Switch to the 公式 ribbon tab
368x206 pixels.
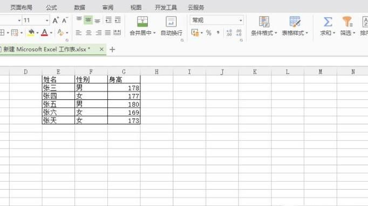[x=51, y=8]
